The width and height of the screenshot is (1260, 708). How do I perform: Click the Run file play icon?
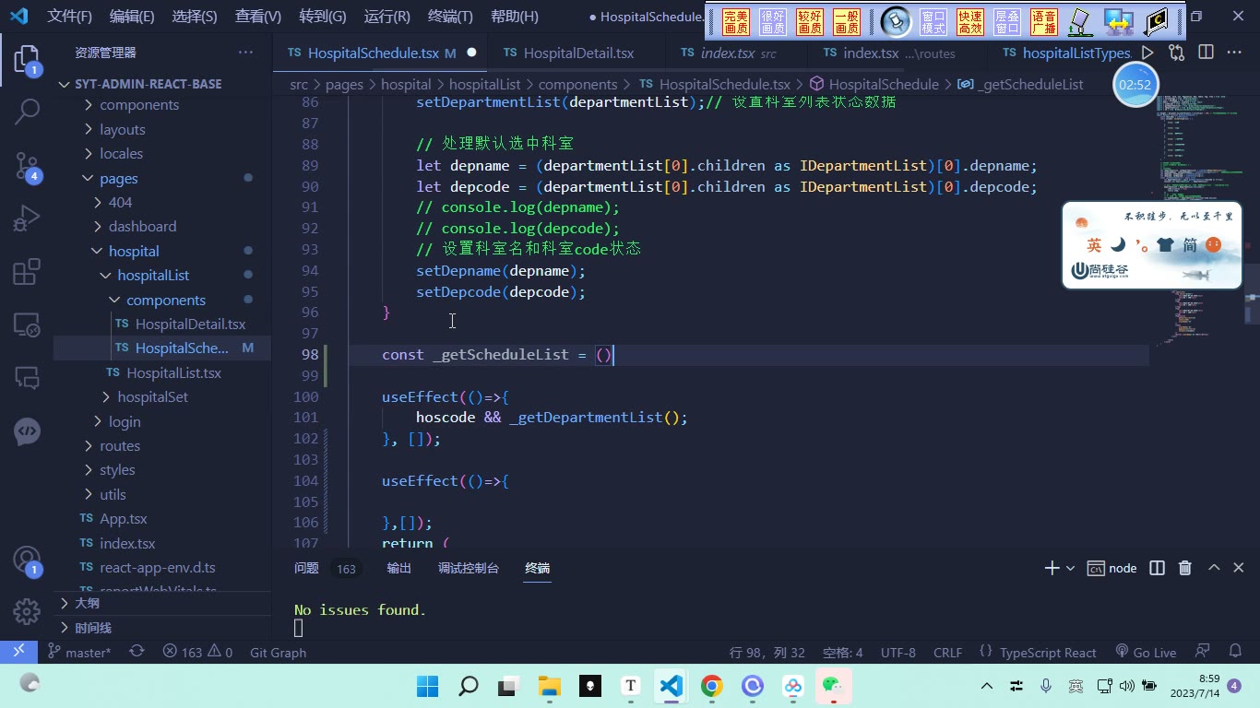click(x=1147, y=53)
